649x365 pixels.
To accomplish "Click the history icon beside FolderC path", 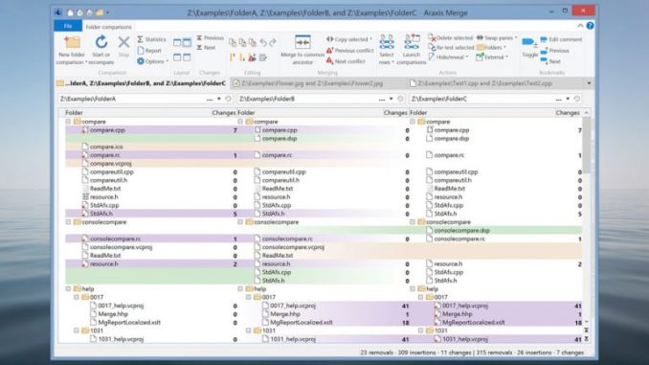I will (x=577, y=99).
